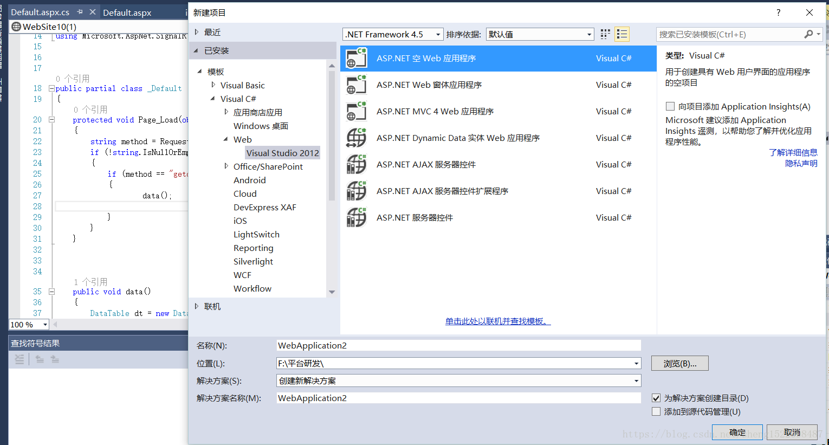
Task: Open the editor zoom 100 % dropdown
Action: pos(45,325)
